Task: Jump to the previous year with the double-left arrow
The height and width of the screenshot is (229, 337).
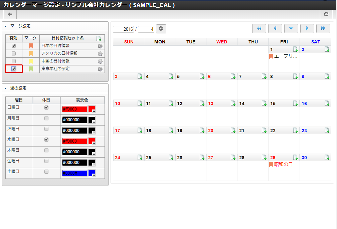Action: point(259,29)
